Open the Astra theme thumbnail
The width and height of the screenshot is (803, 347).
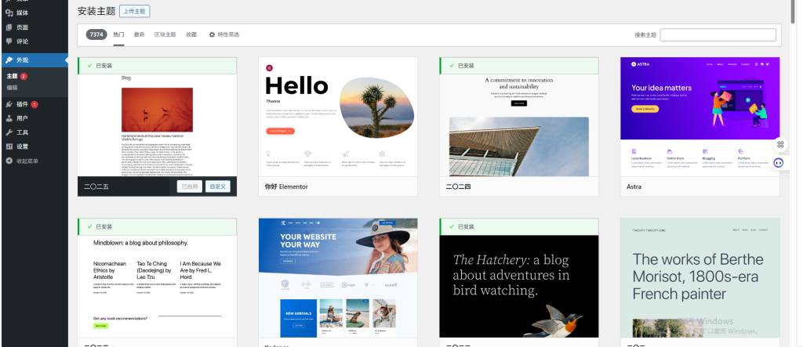point(700,117)
